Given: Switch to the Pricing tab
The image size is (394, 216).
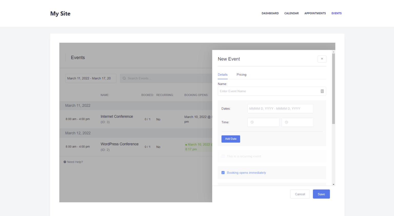Looking at the screenshot, I should click(241, 74).
